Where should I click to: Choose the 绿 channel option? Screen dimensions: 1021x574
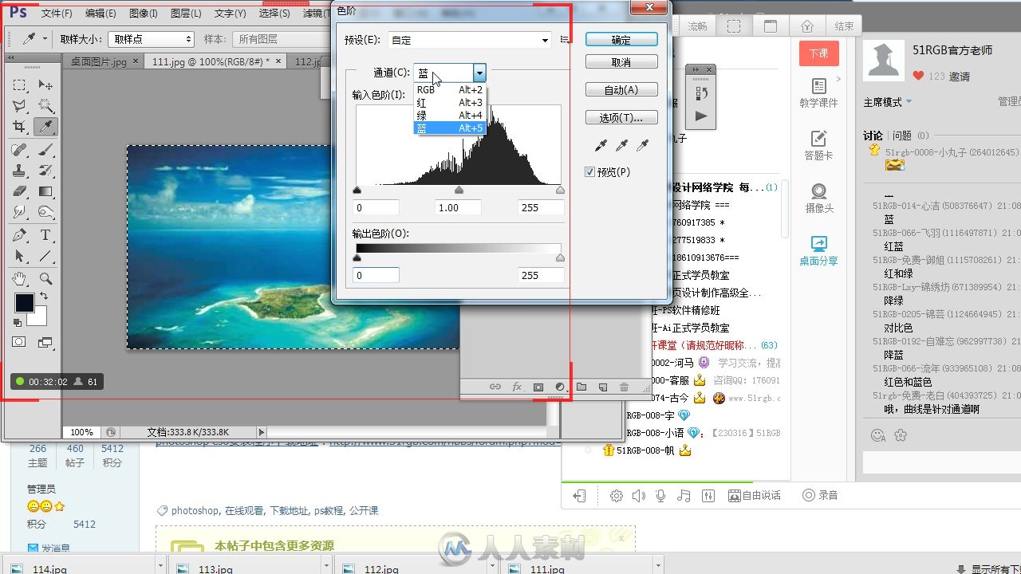(x=450, y=116)
